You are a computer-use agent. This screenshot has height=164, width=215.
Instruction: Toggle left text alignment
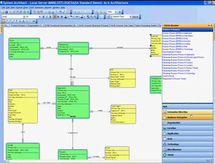pyautogui.click(x=55, y=17)
